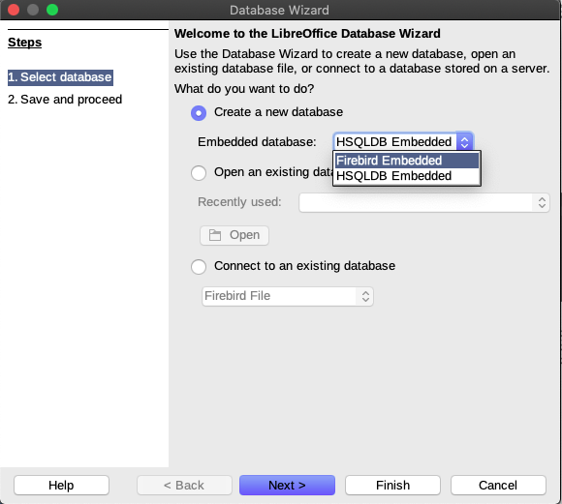Go to step 2 Save and proceed
562x504 pixels.
click(x=65, y=100)
